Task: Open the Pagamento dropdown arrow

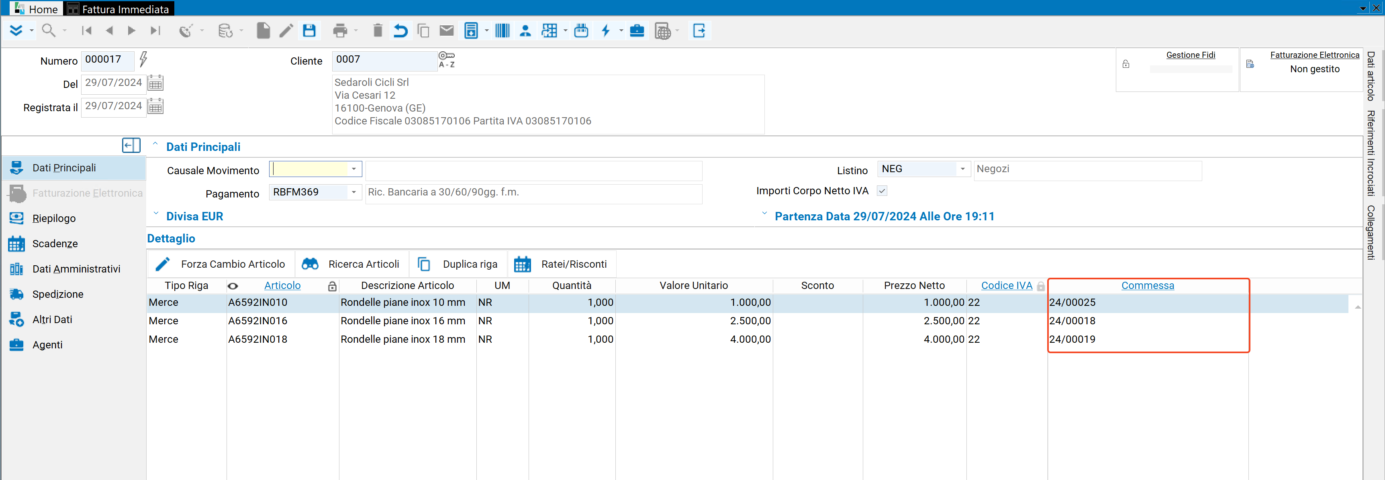Action: pos(354,192)
